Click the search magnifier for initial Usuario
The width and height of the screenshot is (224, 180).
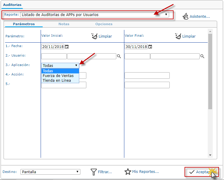coord(119,56)
